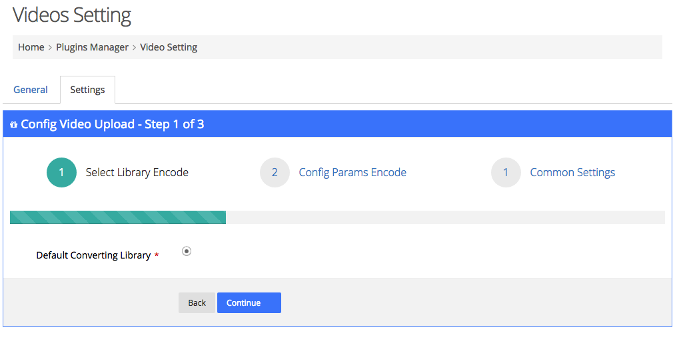The height and width of the screenshot is (337, 675).
Task: Open Plugins Manager breadcrumb link
Action: [92, 47]
